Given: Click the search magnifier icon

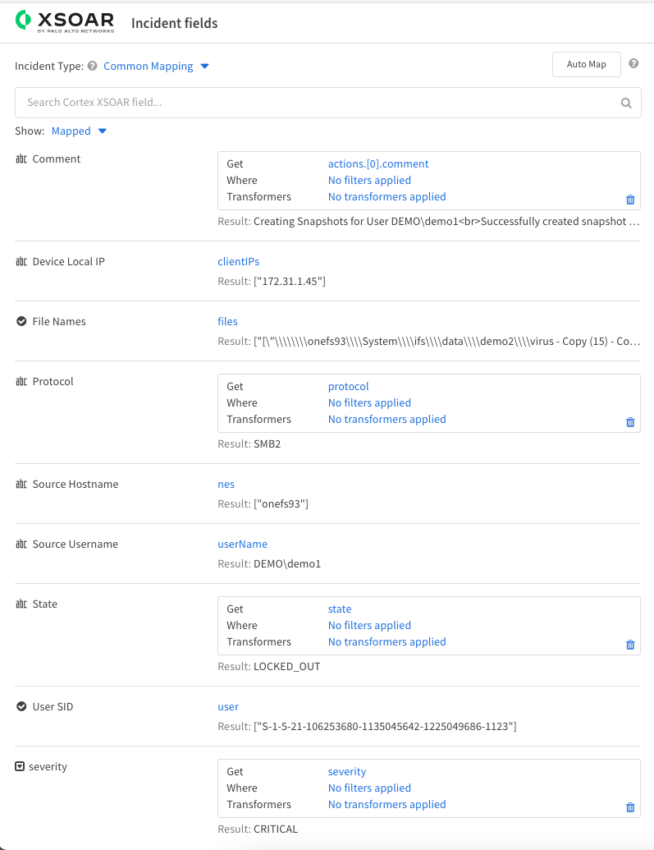Looking at the screenshot, I should (x=626, y=103).
